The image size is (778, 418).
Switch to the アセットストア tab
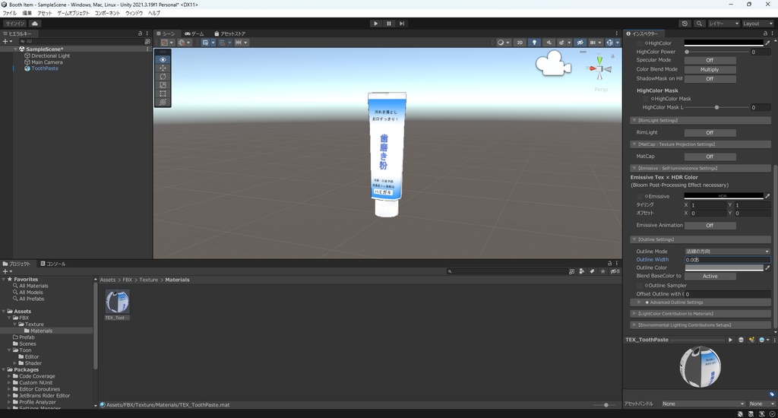229,33
